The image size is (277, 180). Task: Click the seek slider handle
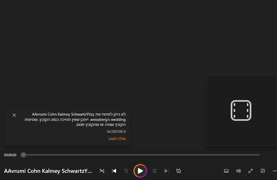(x=23, y=155)
